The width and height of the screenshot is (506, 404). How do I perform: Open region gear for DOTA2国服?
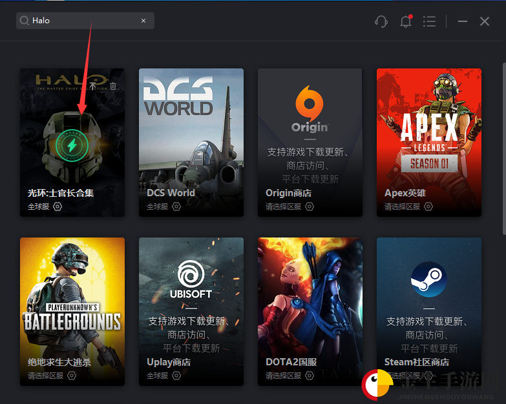(310, 376)
